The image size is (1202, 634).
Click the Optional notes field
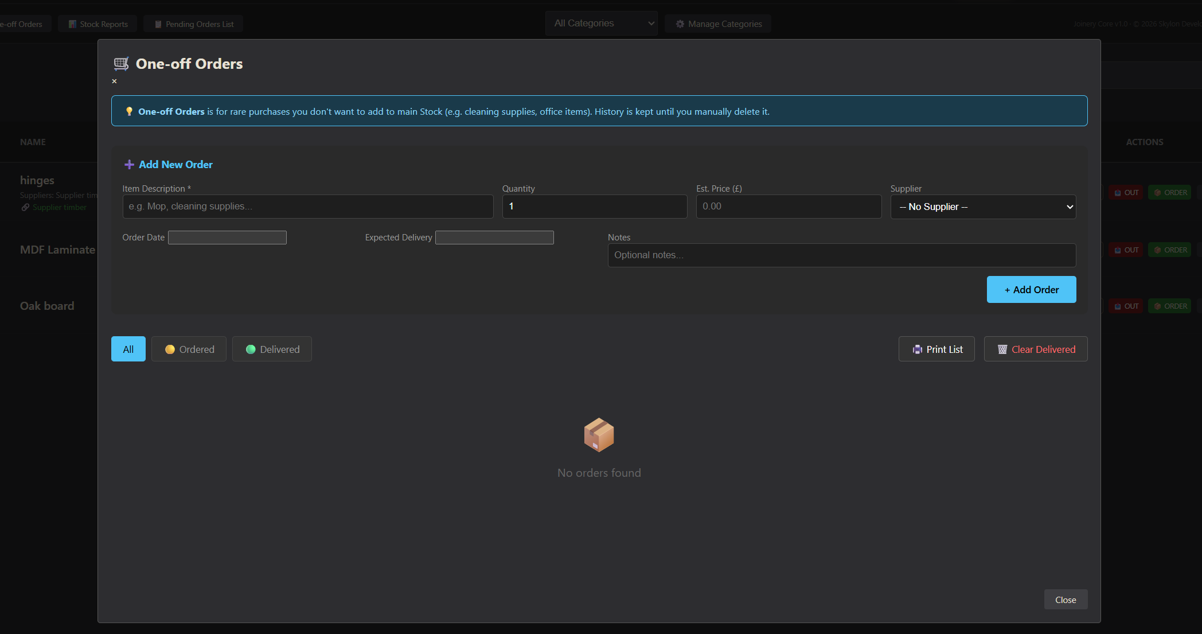coord(841,255)
